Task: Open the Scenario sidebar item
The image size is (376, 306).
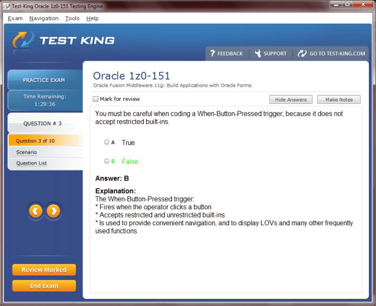Action: point(27,152)
